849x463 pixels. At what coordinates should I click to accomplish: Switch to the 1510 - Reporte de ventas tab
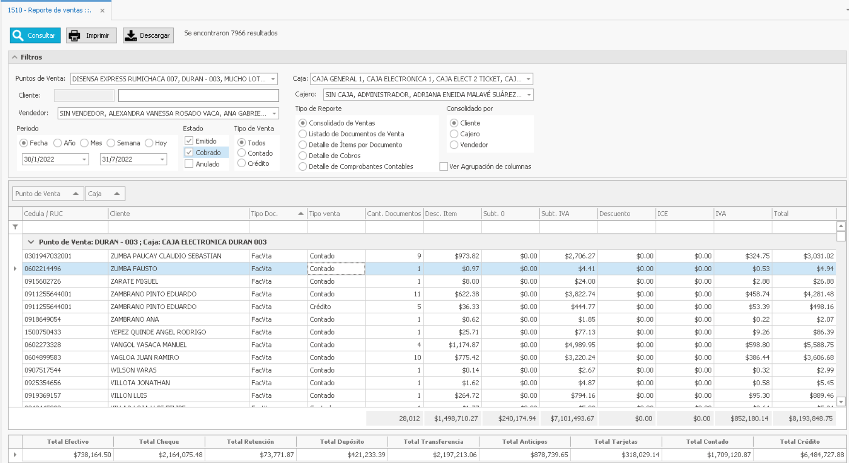(x=49, y=10)
